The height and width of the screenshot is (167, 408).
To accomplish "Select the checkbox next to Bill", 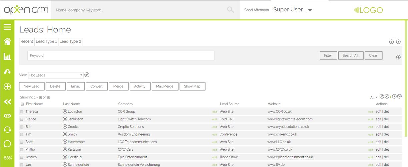I will click(22, 127).
